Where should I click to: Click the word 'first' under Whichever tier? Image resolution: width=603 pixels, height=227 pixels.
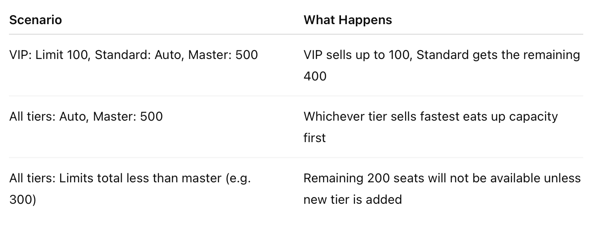(315, 138)
